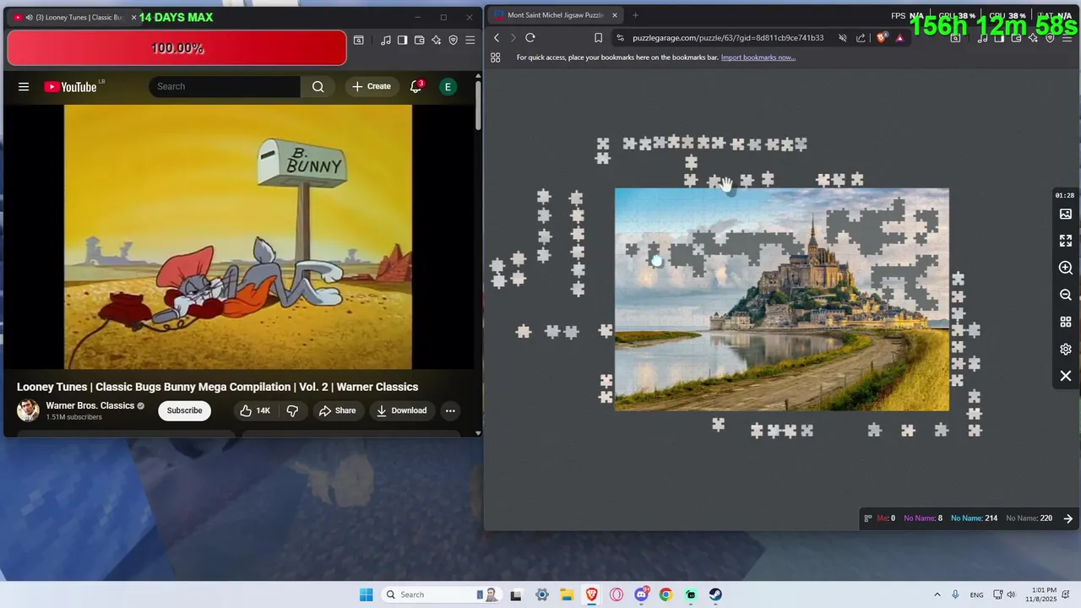Arrange puzzle pieces with grid icon

1066,322
